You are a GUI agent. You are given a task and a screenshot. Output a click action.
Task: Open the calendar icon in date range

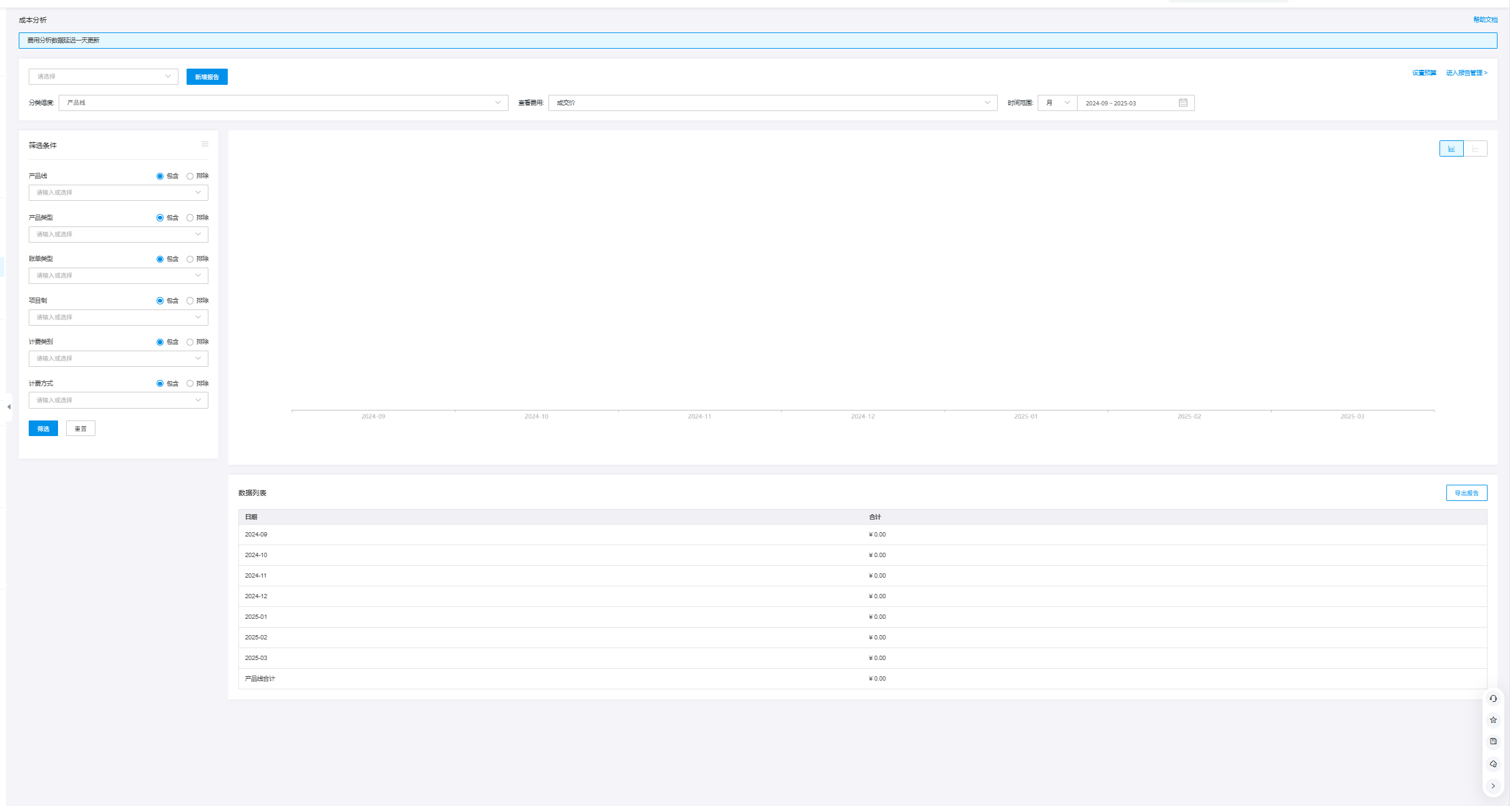pyautogui.click(x=1183, y=103)
